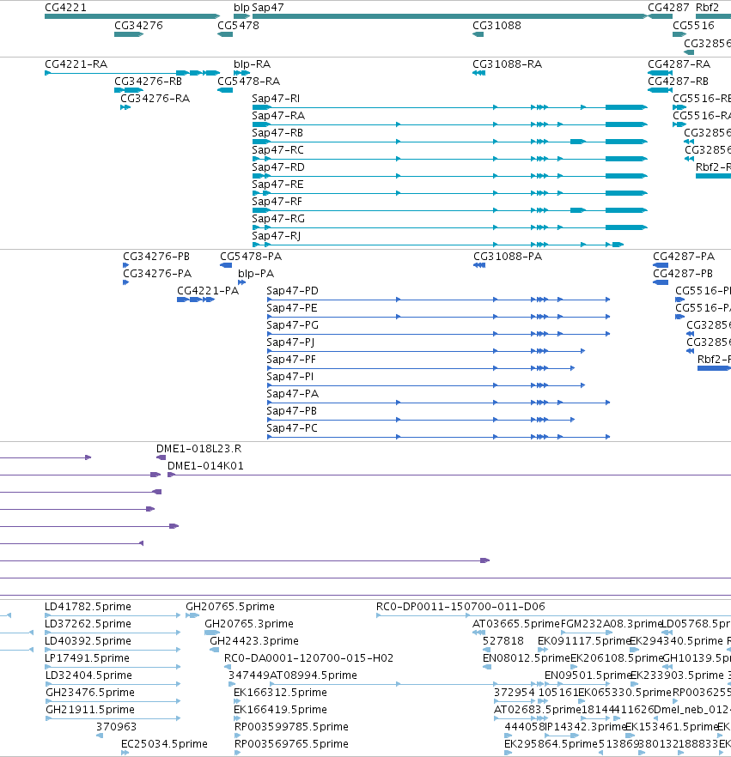Click protein CG5478-PA
Screen dimensions: 731x757
(x=251, y=257)
